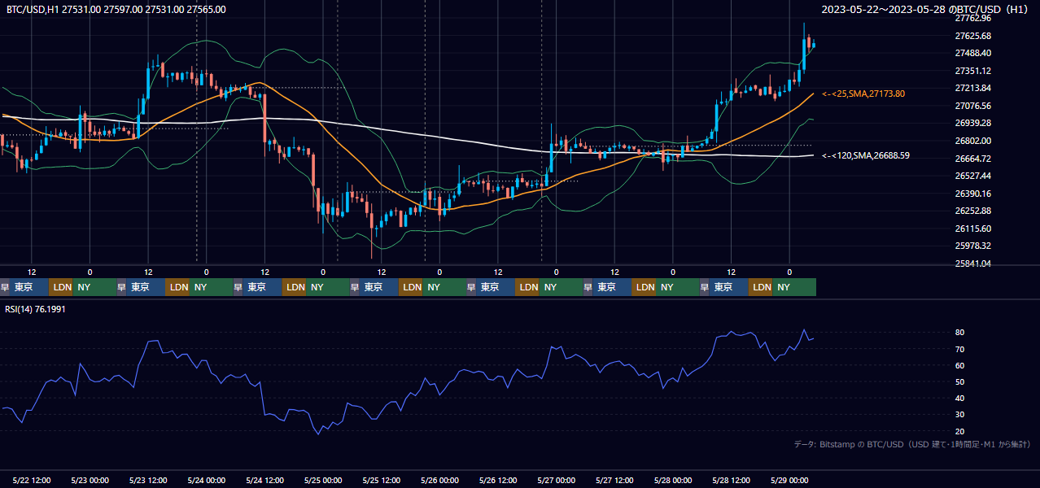Click RSI axis level 60
This screenshot has width=1040, height=488.
tap(960, 365)
